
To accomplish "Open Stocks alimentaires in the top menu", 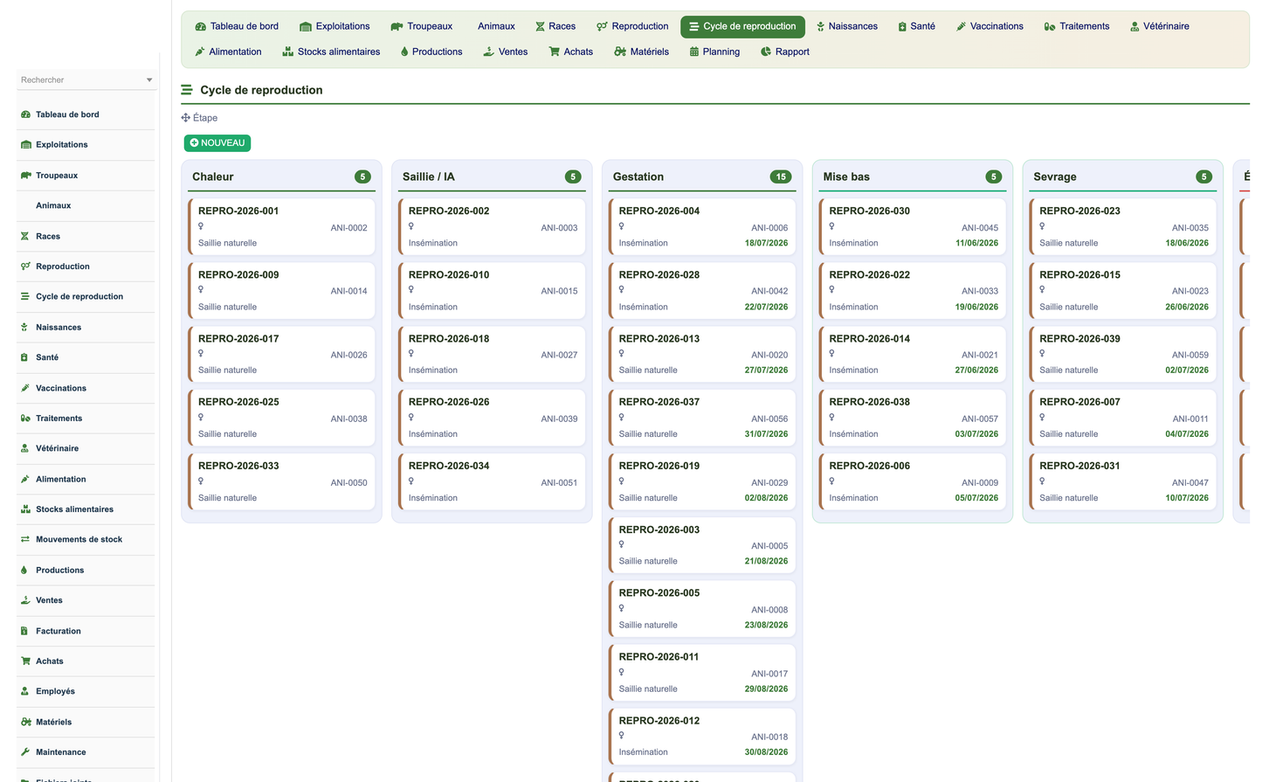I will (x=331, y=52).
